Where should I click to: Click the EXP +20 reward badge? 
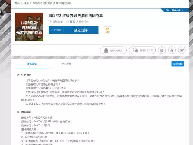107,30
